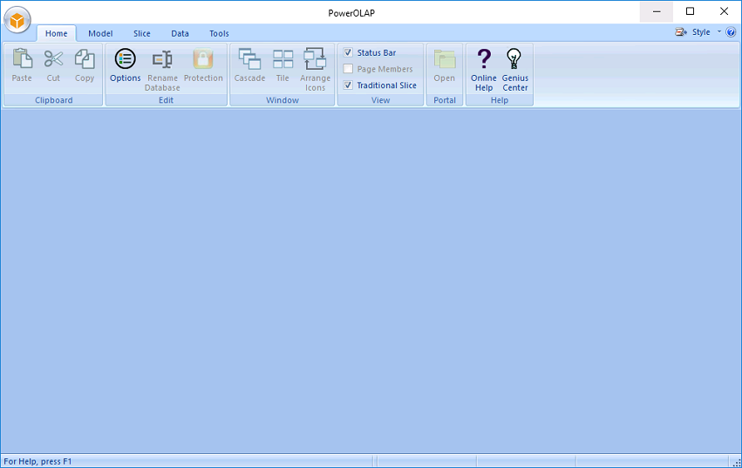Switch to the Model ribbon tab

[100, 34]
